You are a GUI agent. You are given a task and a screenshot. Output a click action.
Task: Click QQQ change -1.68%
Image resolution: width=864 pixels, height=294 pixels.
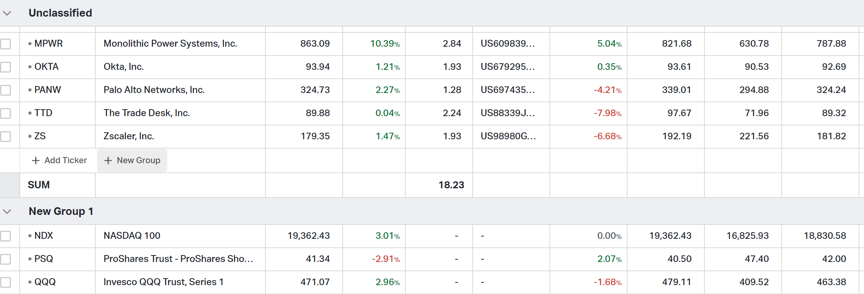pyautogui.click(x=607, y=282)
